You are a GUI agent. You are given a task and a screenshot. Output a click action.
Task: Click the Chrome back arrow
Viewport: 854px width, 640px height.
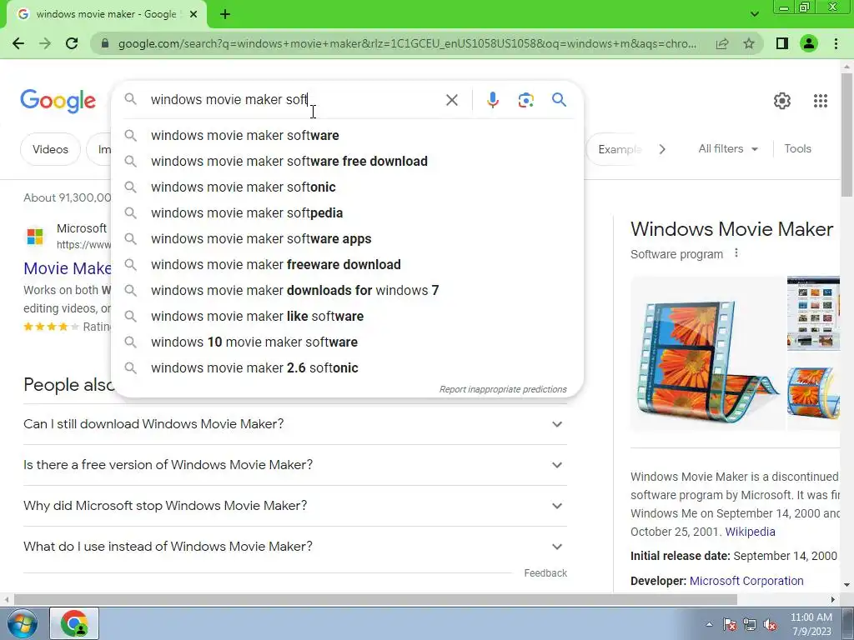coord(18,43)
